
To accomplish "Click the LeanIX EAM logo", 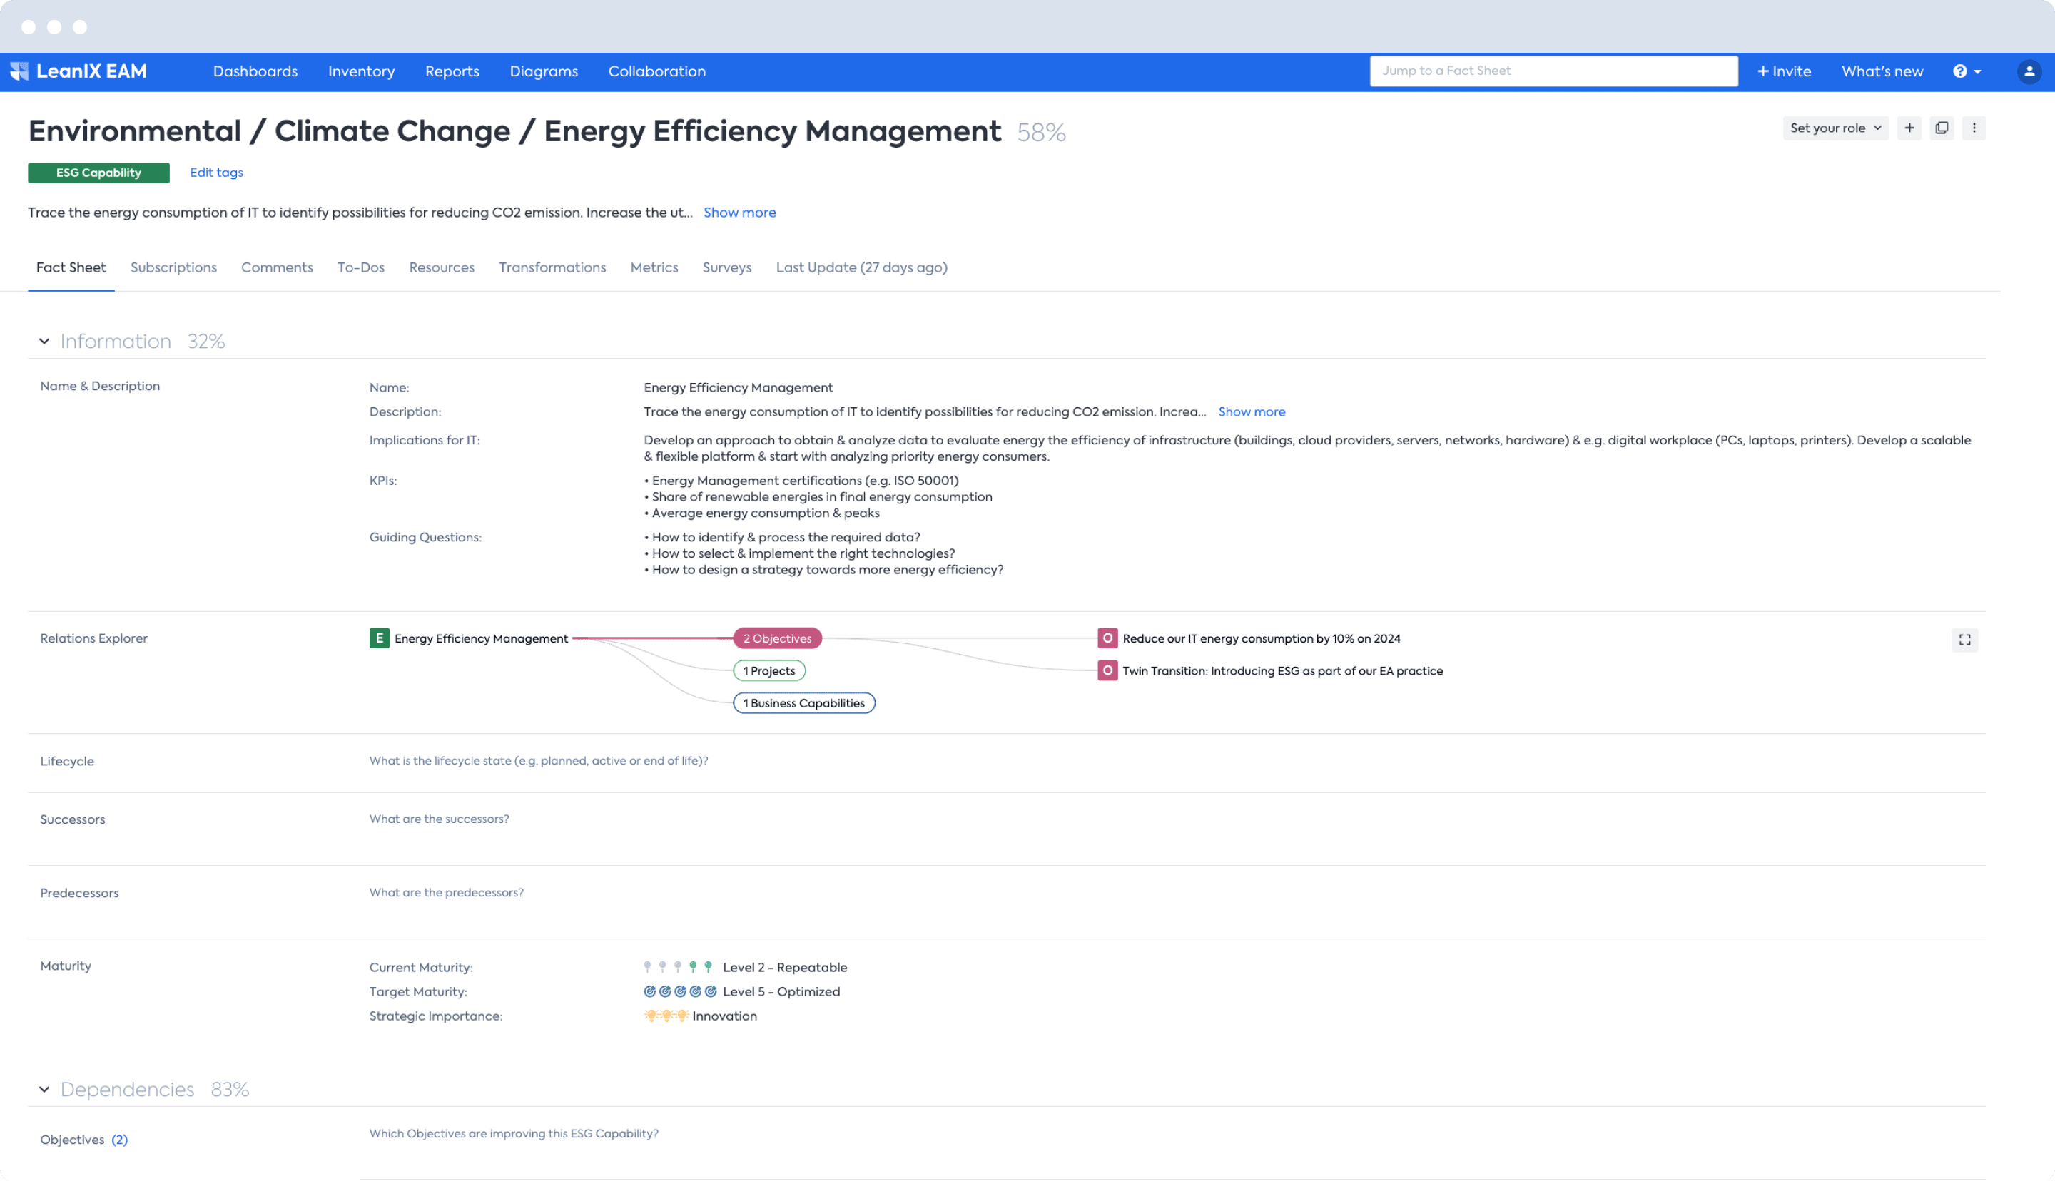I will [x=78, y=71].
